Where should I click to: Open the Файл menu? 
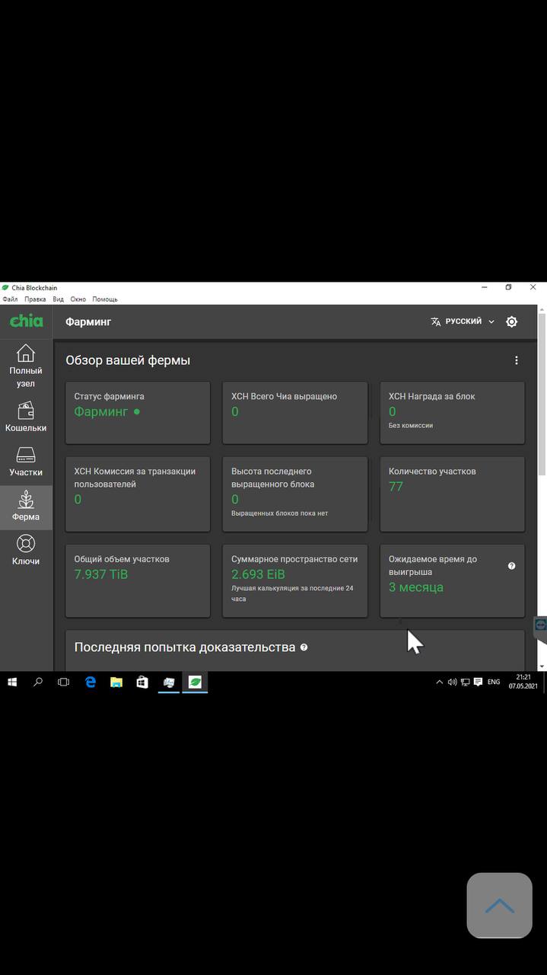(9, 299)
